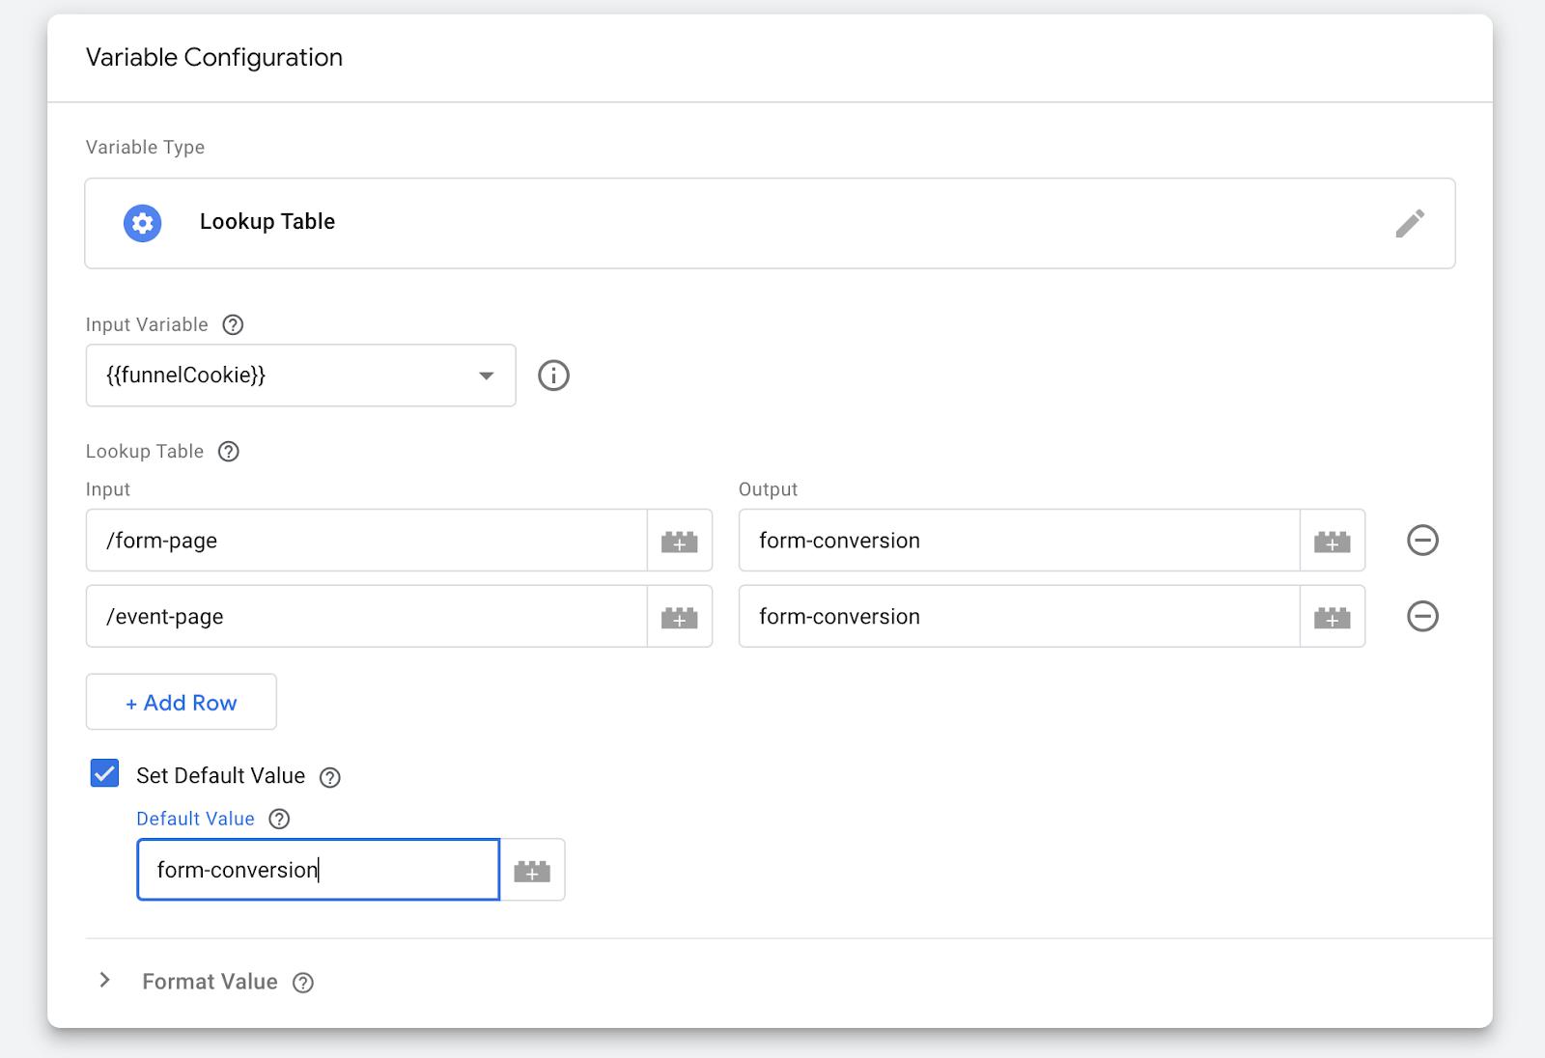
Task: Expand the Format Value section
Action: [105, 981]
